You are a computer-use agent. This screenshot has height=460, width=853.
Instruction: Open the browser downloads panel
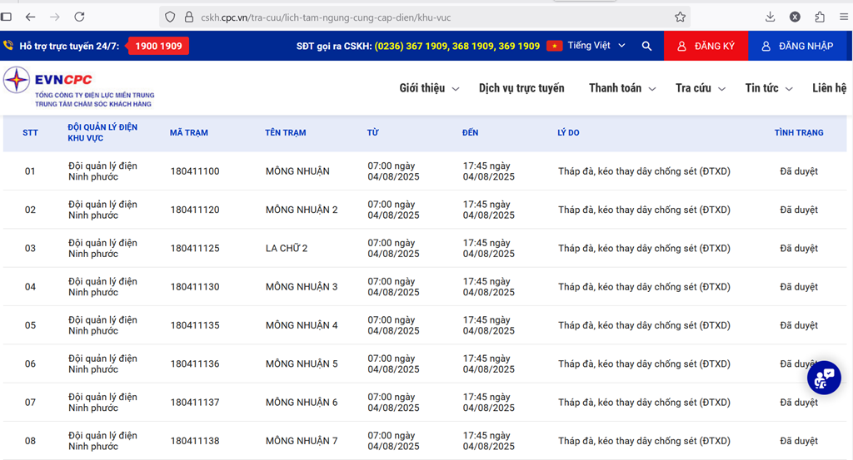click(770, 17)
